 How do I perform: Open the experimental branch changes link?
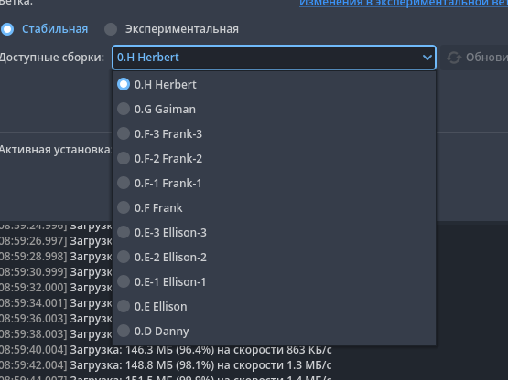[404, 4]
